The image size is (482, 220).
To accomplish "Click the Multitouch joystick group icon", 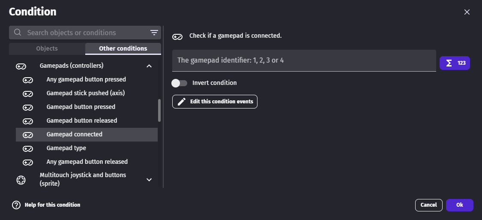I will pyautogui.click(x=21, y=180).
